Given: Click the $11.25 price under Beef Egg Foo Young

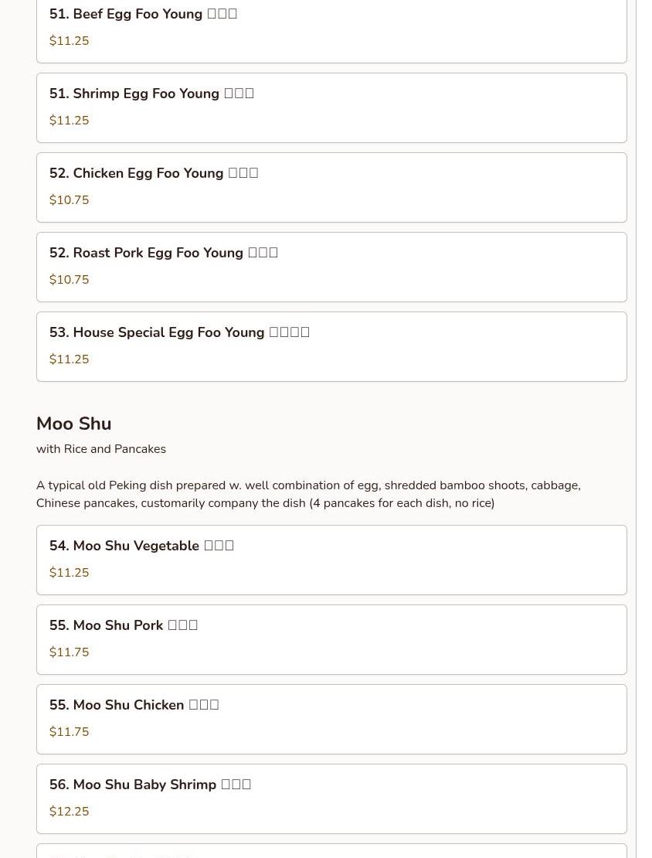Looking at the screenshot, I should click(69, 41).
